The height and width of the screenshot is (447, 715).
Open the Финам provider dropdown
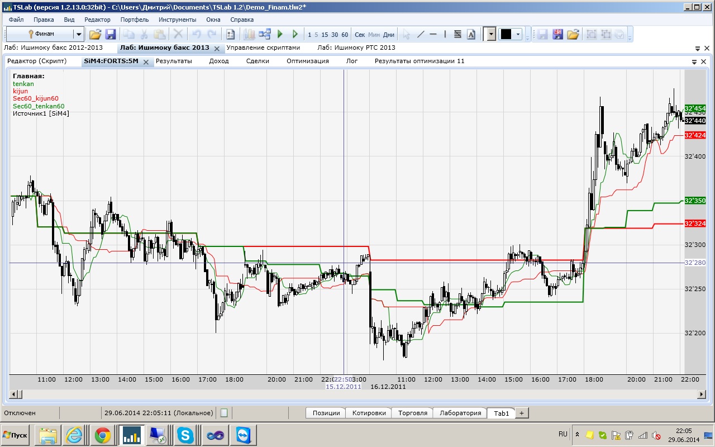(x=79, y=34)
